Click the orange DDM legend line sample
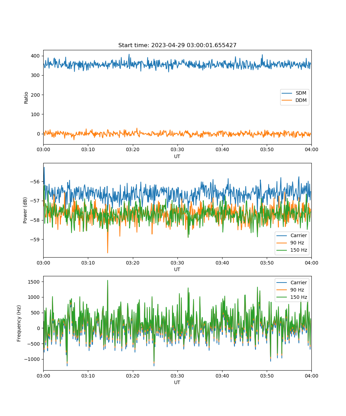Screen dimensions: 346x416 (x=287, y=100)
